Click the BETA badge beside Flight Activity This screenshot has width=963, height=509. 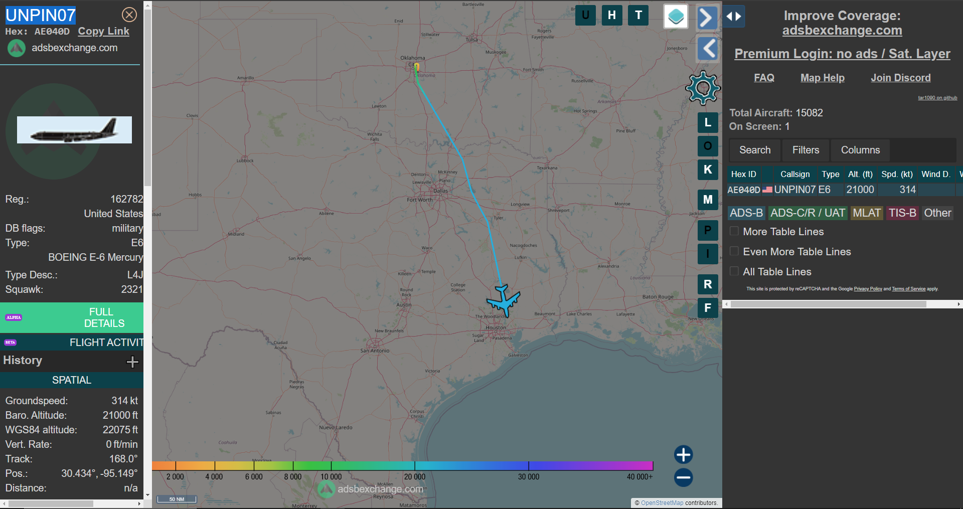pos(11,343)
